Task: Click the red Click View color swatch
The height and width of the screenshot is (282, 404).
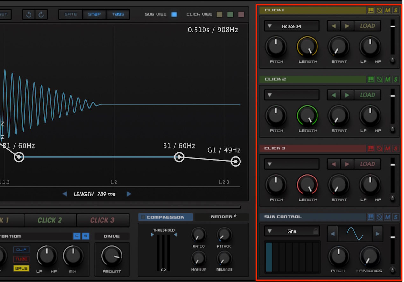Action: tap(241, 14)
